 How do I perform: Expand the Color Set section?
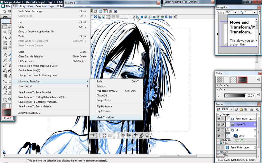pyautogui.click(x=218, y=85)
